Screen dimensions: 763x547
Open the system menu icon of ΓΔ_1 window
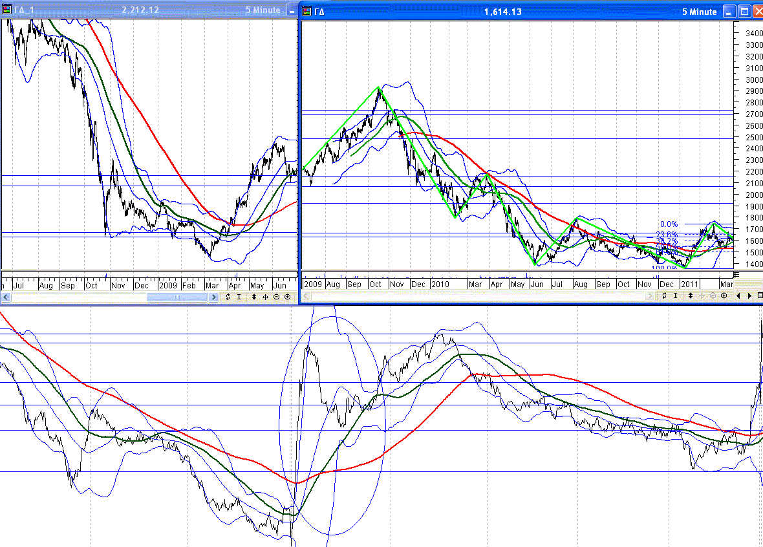[6, 10]
